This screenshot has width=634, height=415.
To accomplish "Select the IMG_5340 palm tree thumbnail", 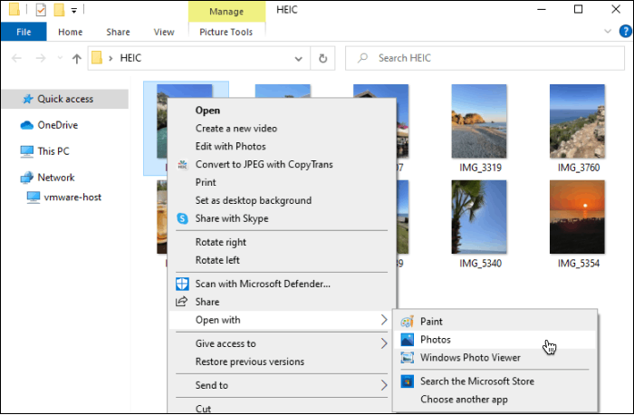I will [479, 217].
